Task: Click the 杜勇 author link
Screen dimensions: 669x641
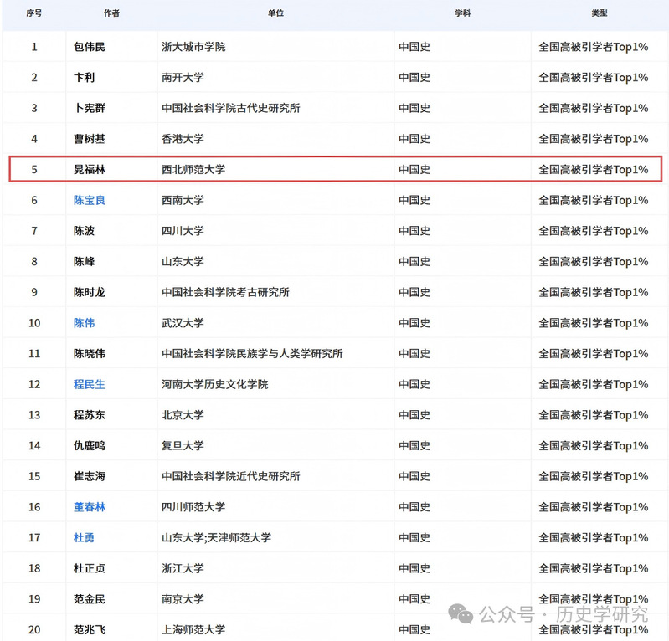Action: point(84,538)
